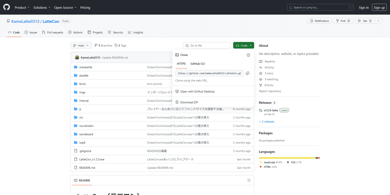Click the roundrobin folder icon

76,126
